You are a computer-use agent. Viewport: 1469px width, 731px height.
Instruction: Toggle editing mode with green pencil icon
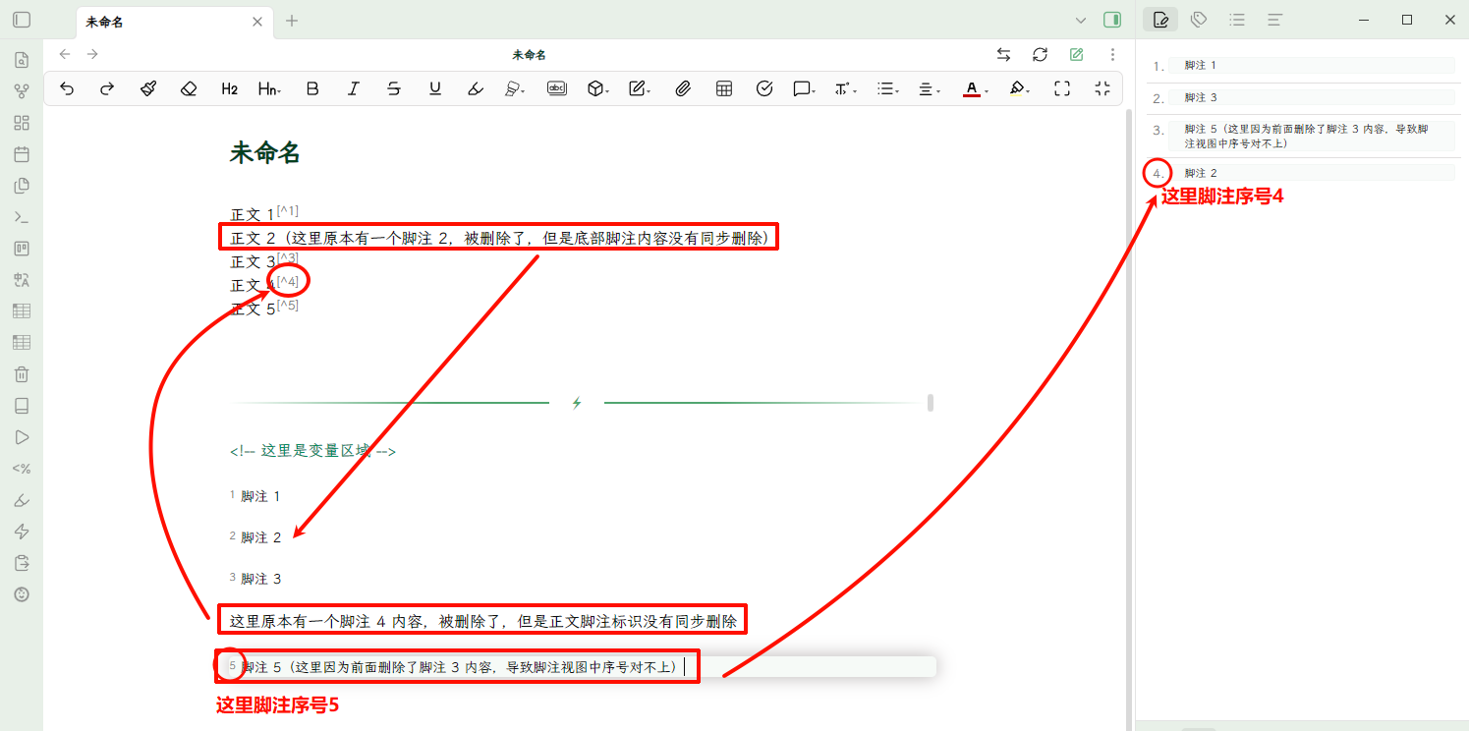pos(1076,55)
